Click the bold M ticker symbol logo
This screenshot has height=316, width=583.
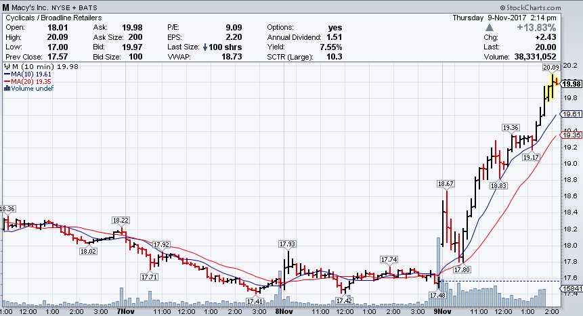[6, 7]
